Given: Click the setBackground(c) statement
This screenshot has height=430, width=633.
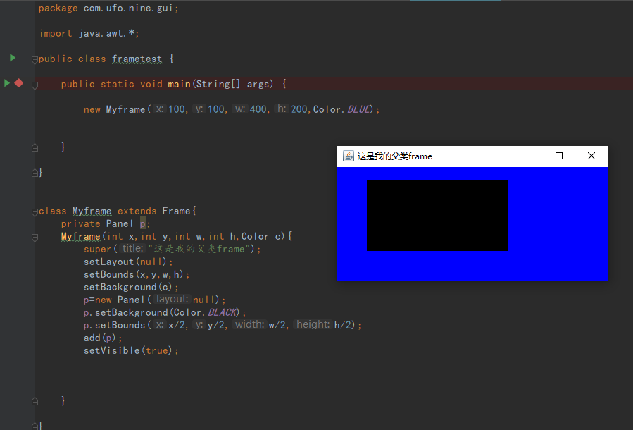Looking at the screenshot, I should 131,288.
